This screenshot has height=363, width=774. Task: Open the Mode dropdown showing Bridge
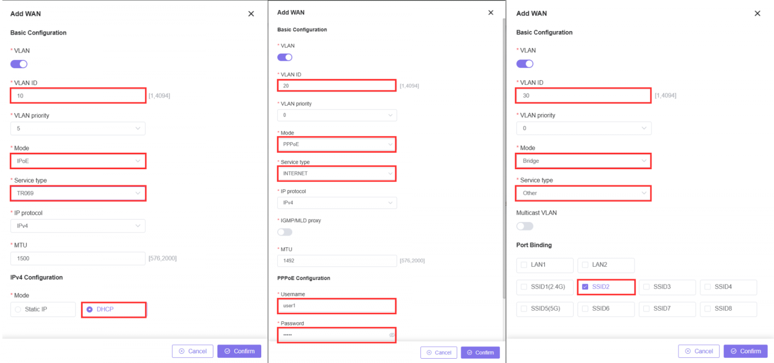(x=583, y=161)
